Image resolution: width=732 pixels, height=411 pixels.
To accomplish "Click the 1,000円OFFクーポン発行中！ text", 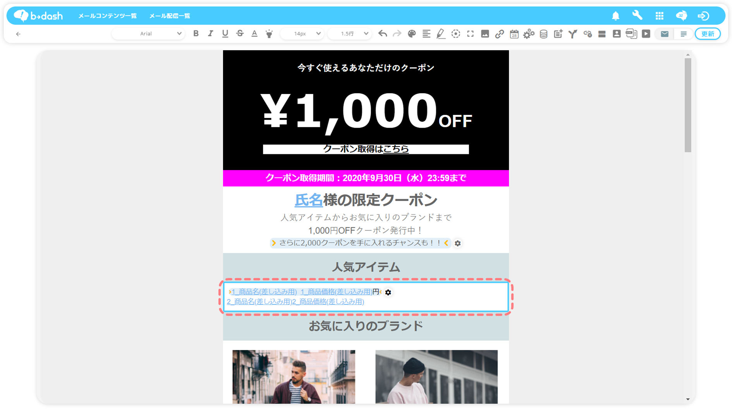I will pos(366,230).
